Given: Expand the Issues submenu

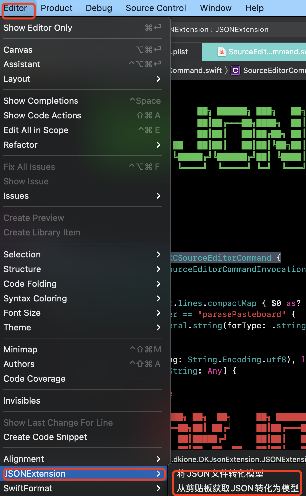Looking at the screenshot, I should (x=82, y=196).
